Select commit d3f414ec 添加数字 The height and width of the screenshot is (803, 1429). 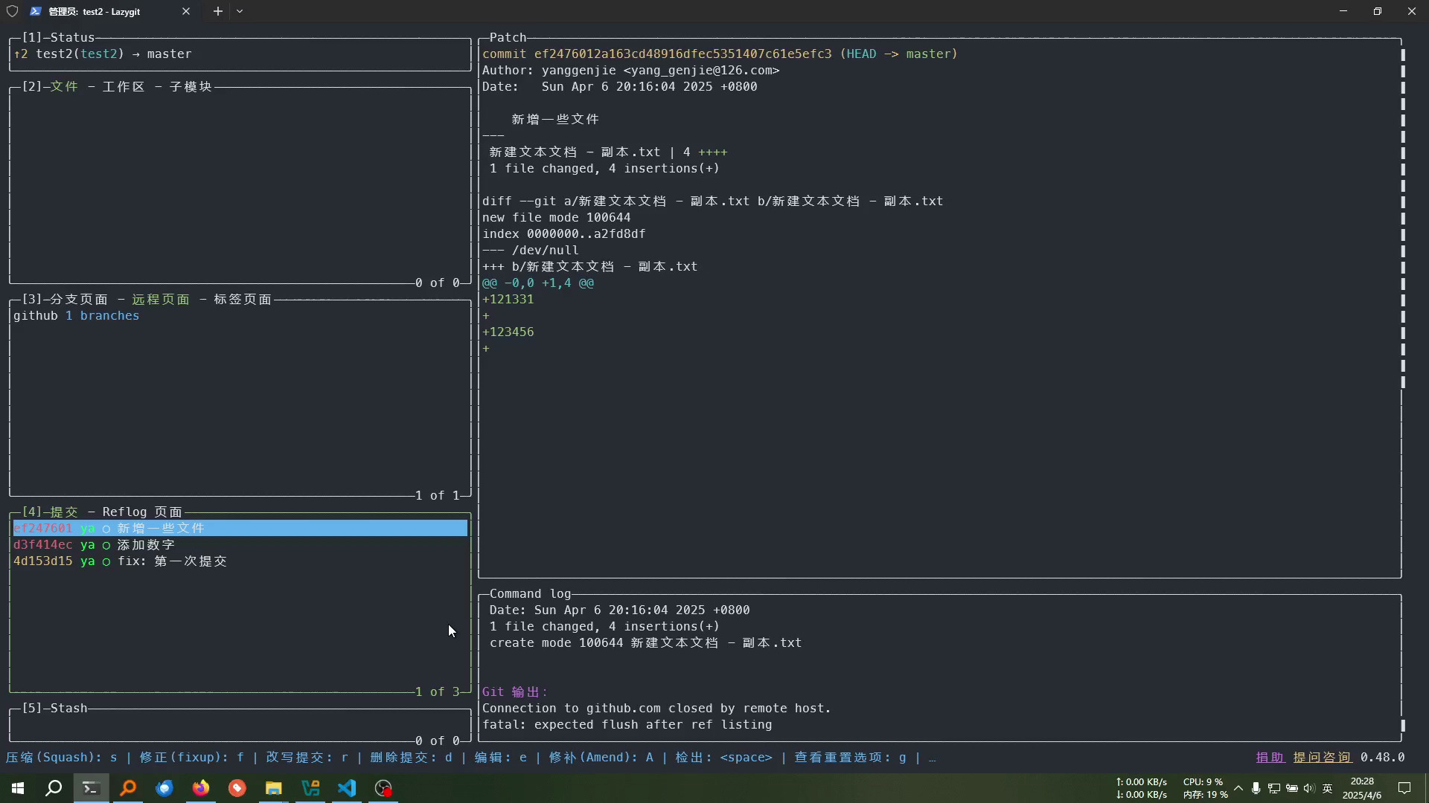pyautogui.click(x=145, y=544)
